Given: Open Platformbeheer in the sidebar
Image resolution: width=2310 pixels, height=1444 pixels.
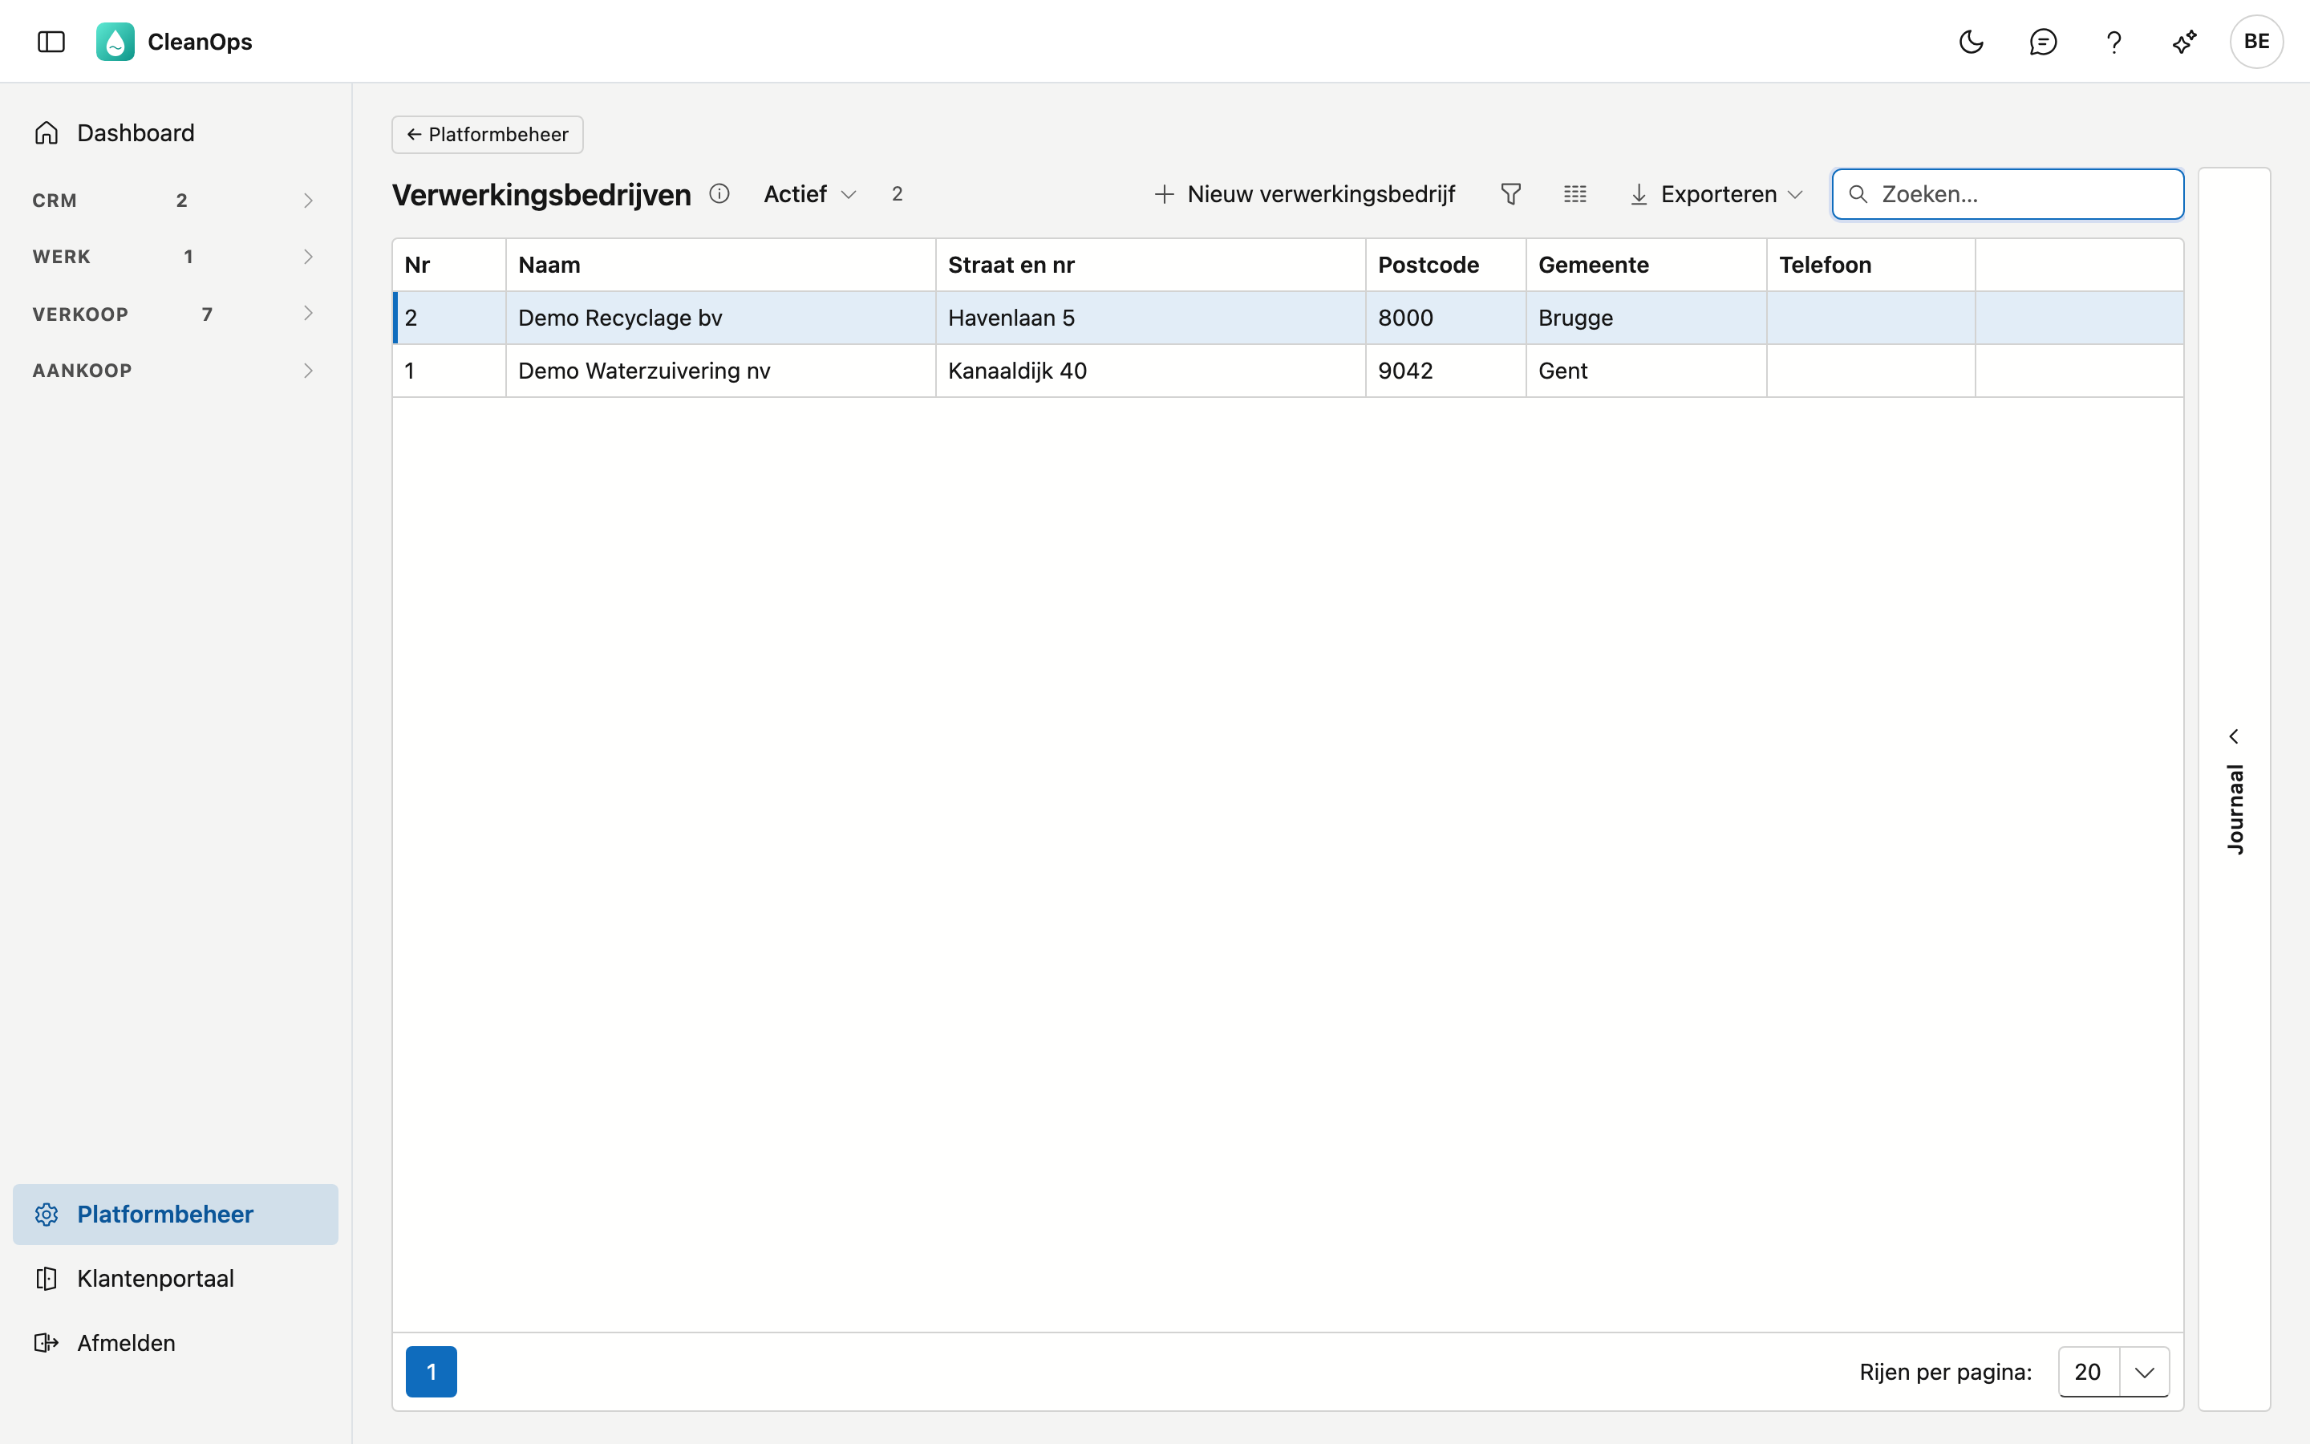Looking at the screenshot, I should point(176,1214).
